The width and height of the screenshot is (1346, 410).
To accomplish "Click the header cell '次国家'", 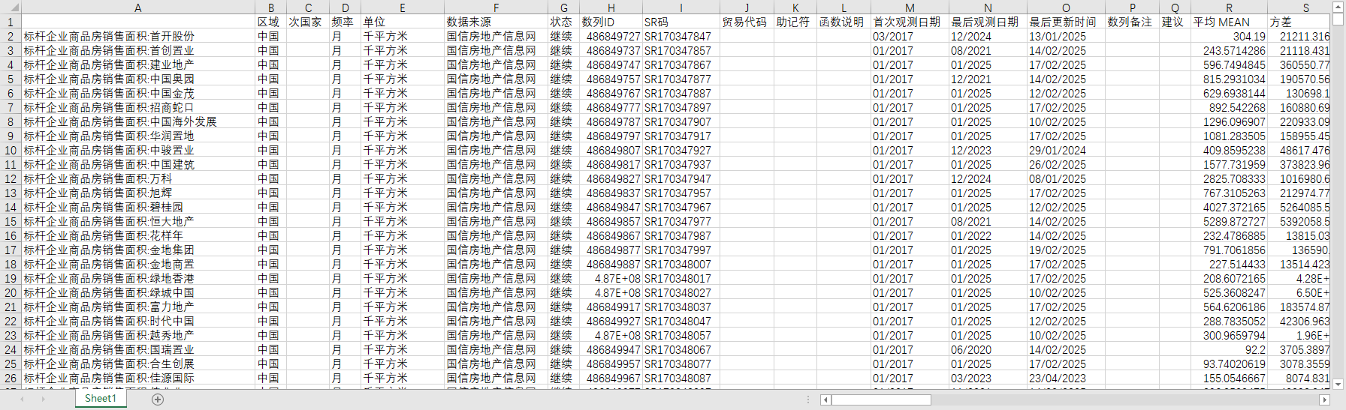I will click(308, 22).
